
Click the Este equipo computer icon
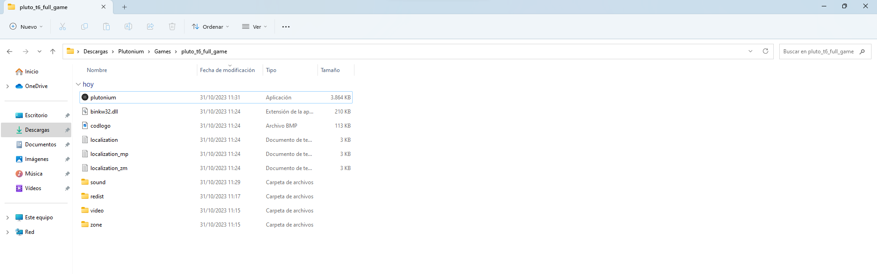pos(19,217)
